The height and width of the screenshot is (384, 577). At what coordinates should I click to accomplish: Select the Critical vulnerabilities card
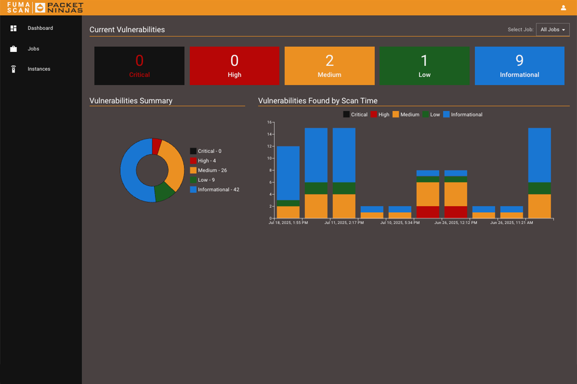point(139,66)
